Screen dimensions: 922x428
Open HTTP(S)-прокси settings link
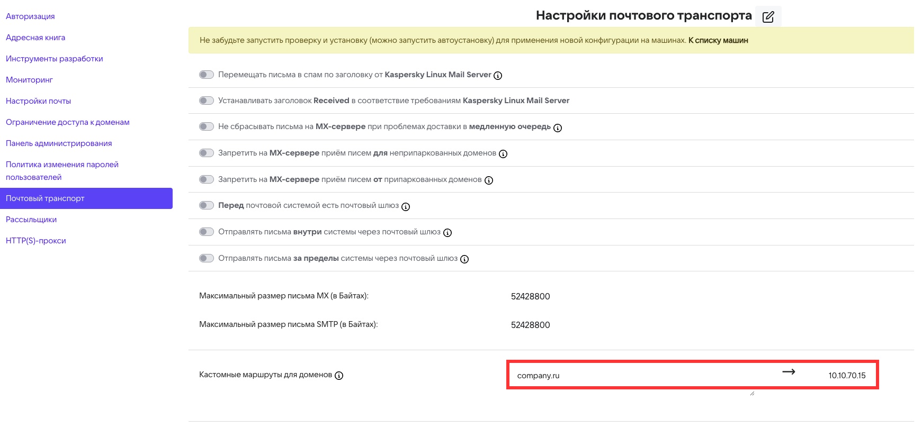(36, 241)
